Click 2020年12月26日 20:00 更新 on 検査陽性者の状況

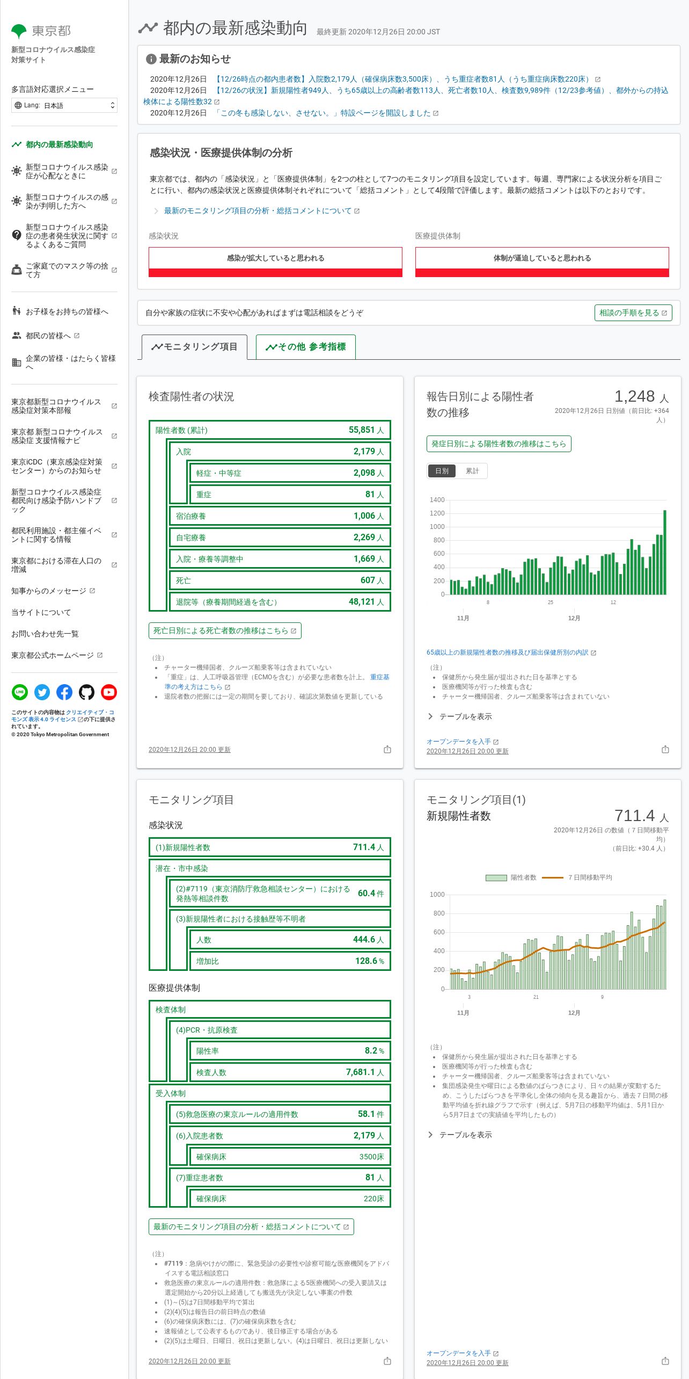[189, 750]
